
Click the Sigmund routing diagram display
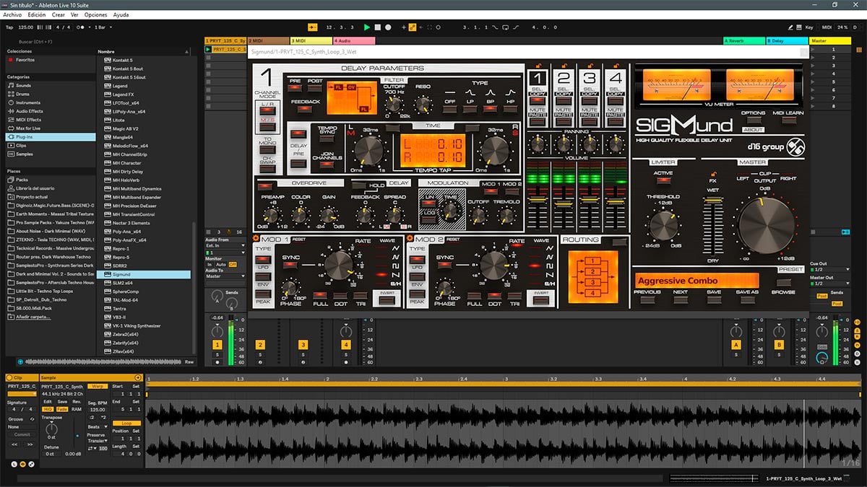(x=593, y=276)
